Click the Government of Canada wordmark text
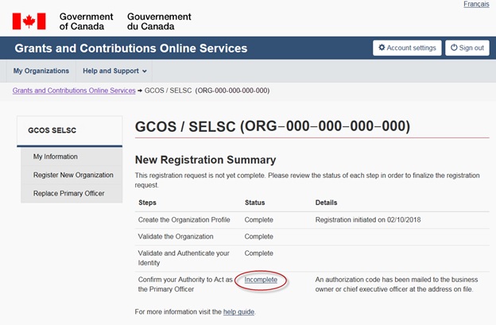Image resolution: width=496 pixels, height=325 pixels. 86,21
